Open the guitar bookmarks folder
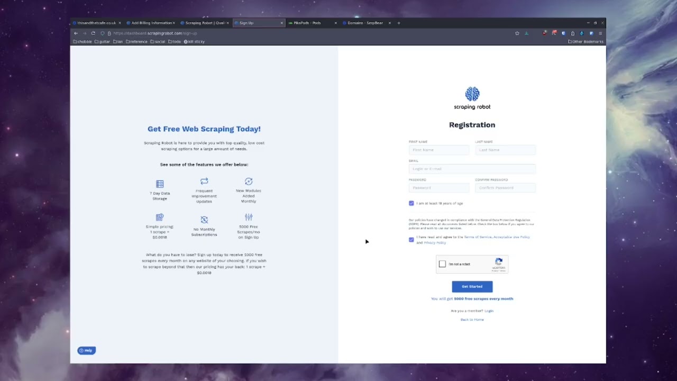The width and height of the screenshot is (677, 381). pyautogui.click(x=102, y=41)
